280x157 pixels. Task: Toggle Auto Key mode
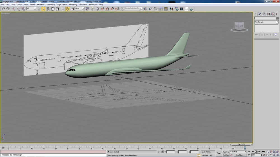pyautogui.click(x=226, y=152)
